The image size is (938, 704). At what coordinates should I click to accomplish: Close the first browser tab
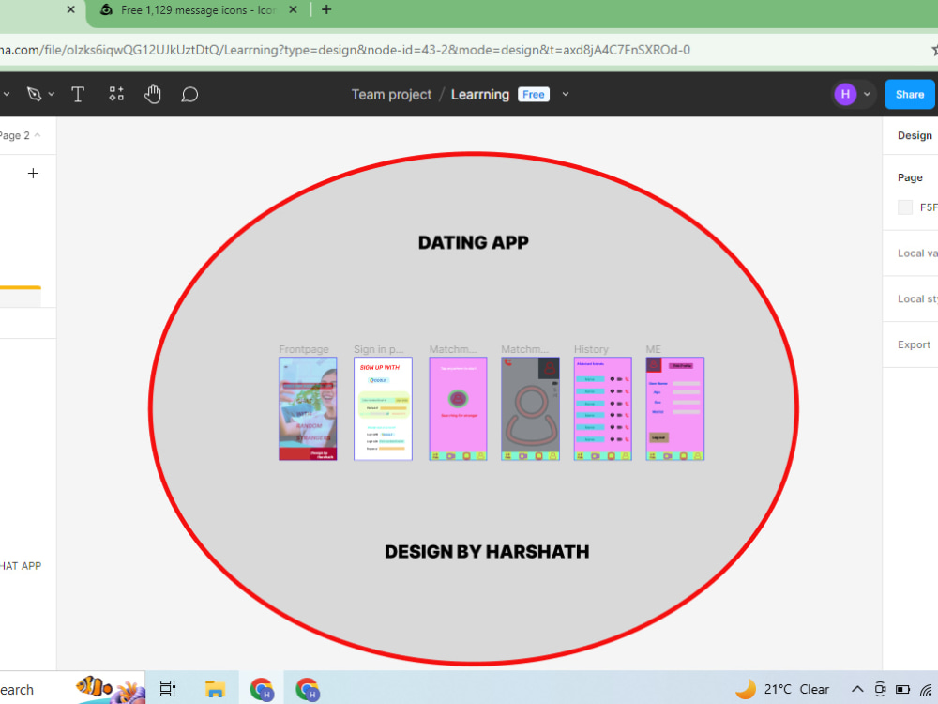pos(70,9)
